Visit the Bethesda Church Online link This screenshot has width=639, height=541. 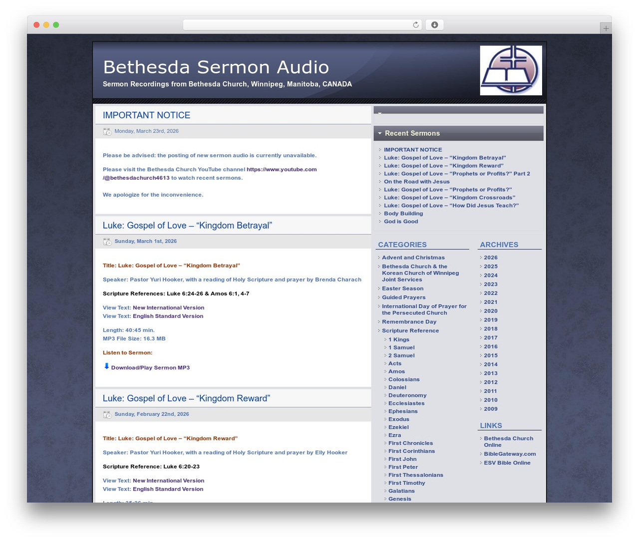click(x=508, y=442)
